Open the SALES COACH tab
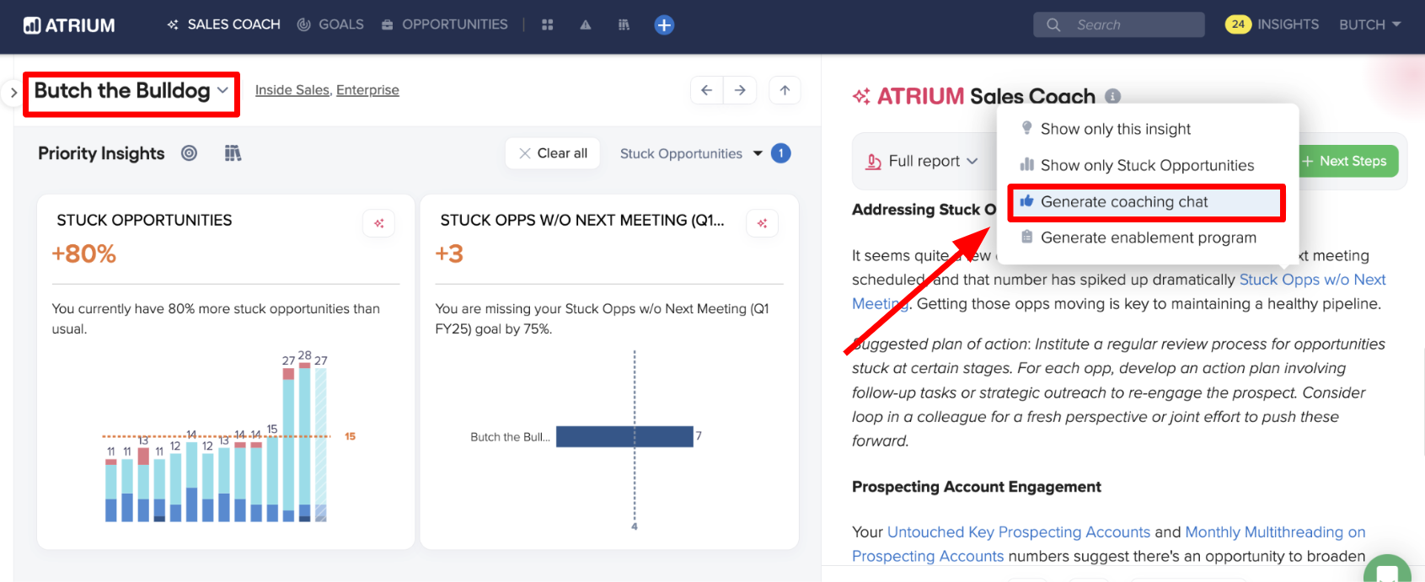The width and height of the screenshot is (1425, 582). tap(223, 24)
